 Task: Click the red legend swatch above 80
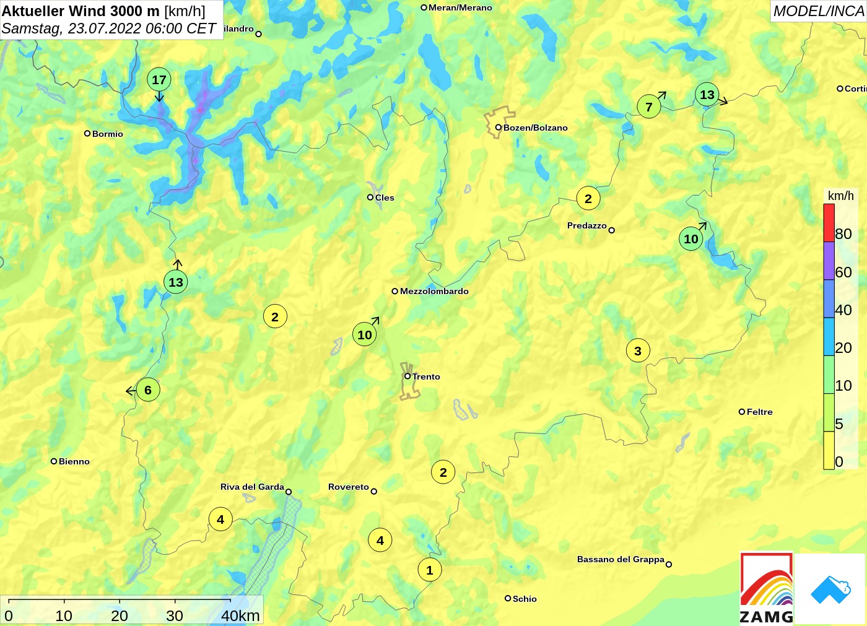[x=829, y=223]
